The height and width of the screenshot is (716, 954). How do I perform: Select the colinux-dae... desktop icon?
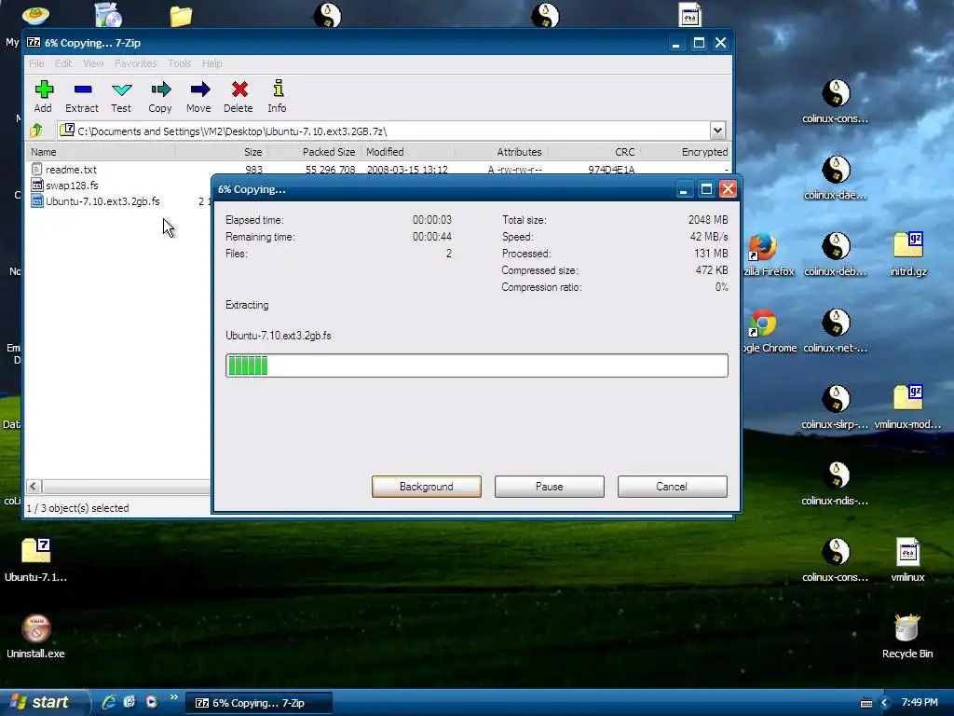836,178
